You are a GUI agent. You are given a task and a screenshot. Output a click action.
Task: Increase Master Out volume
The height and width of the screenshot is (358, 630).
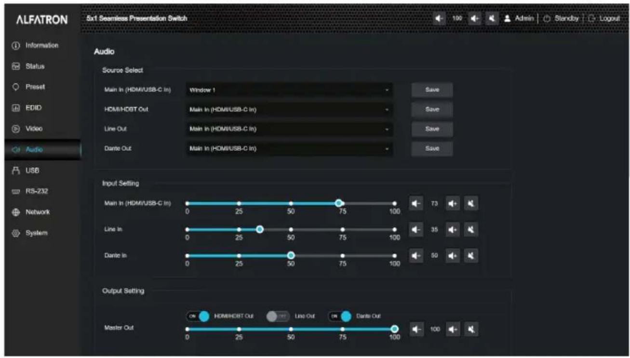[x=452, y=330]
